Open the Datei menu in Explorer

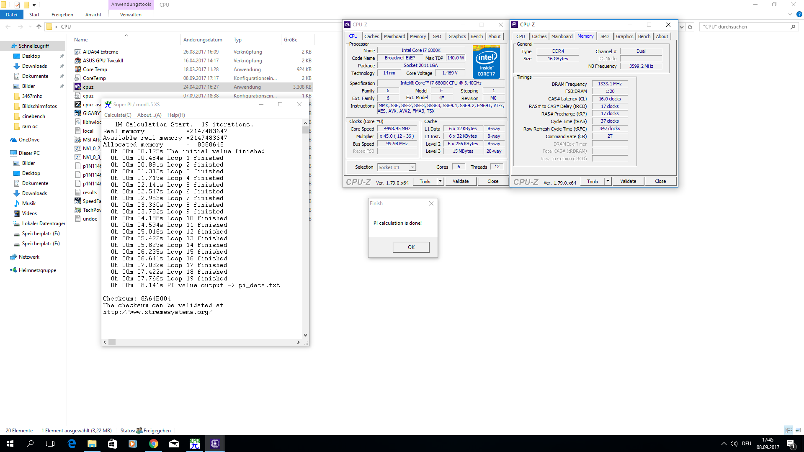[x=12, y=15]
